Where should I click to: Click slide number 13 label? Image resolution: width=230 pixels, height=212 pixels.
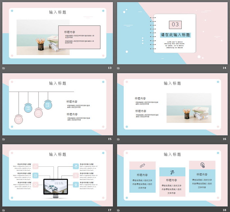coord(110,68)
